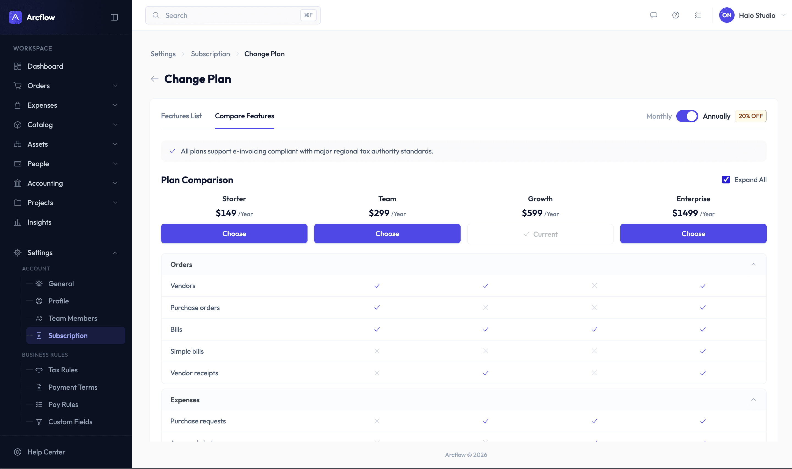The width and height of the screenshot is (792, 469).
Task: Click the Tax Rules scales icon
Action: 39,370
